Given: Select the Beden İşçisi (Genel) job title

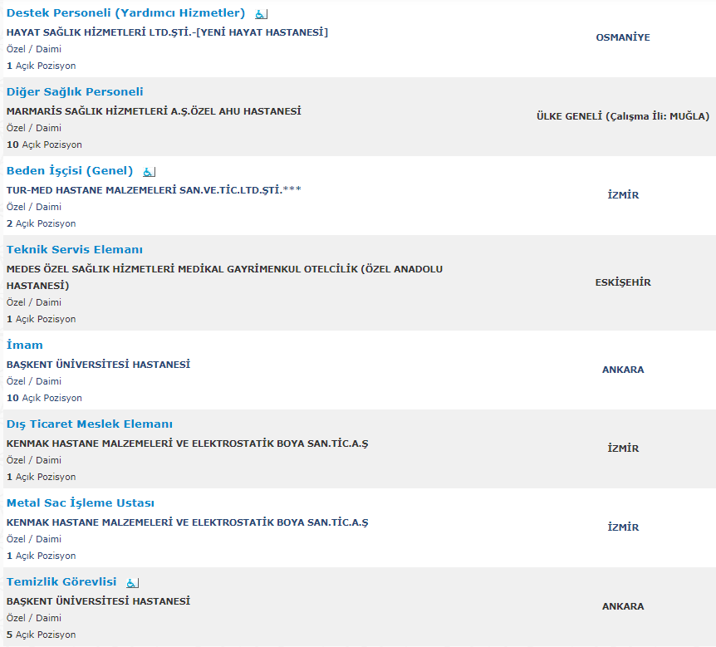Looking at the screenshot, I should (x=70, y=171).
